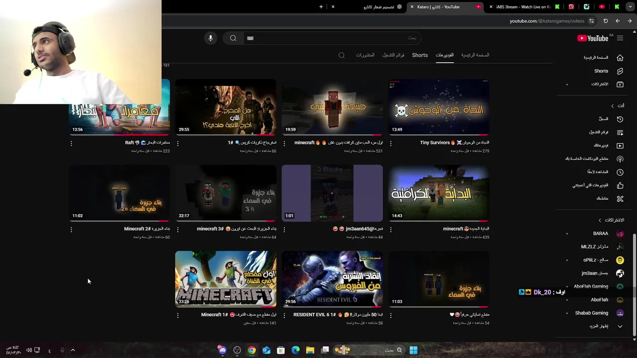The image size is (637, 358).
Task: Open Your clips scissors icon
Action: tap(620, 198)
